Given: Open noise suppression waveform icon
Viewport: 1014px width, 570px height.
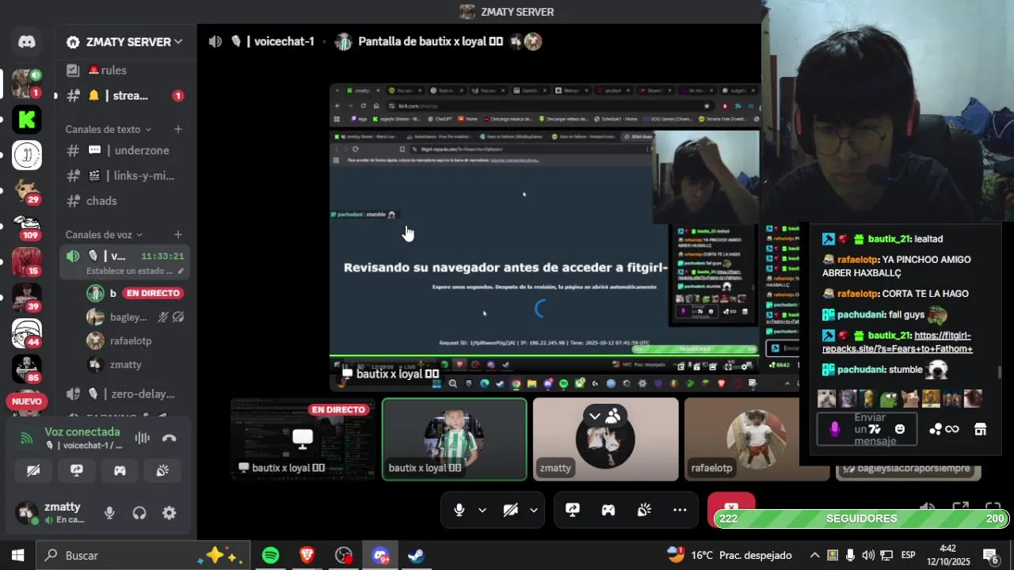Looking at the screenshot, I should 142,438.
